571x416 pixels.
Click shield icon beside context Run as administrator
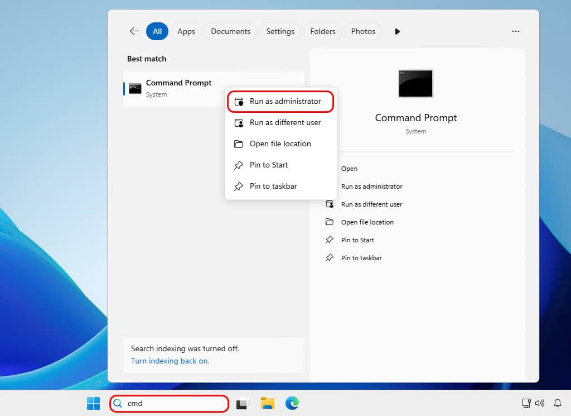[239, 102]
